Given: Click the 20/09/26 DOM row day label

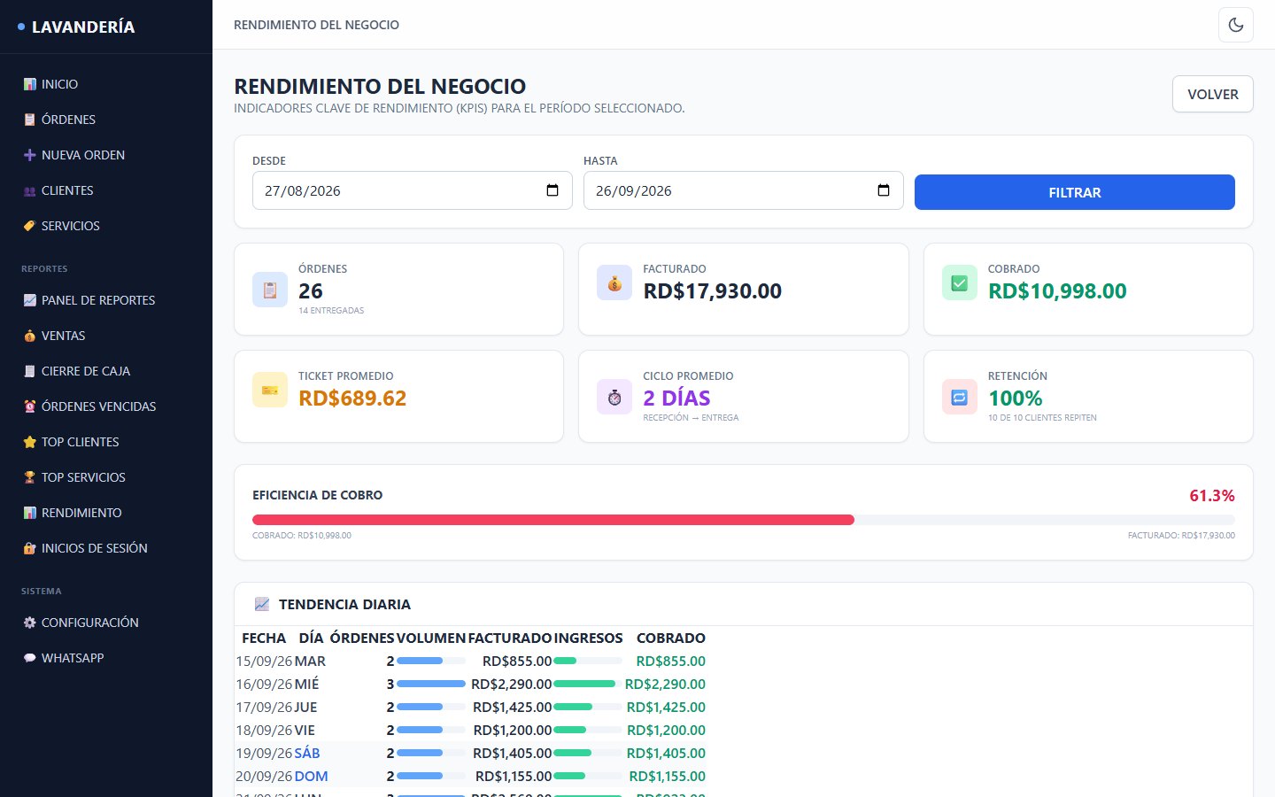Looking at the screenshot, I should 311,776.
